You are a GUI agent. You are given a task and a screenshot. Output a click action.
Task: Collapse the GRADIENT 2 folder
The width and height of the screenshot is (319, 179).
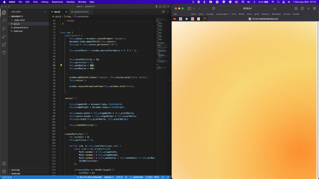coord(17,16)
